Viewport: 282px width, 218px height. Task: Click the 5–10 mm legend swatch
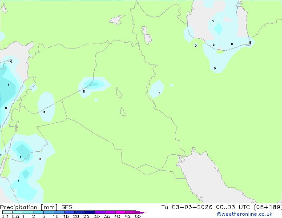click(48, 212)
